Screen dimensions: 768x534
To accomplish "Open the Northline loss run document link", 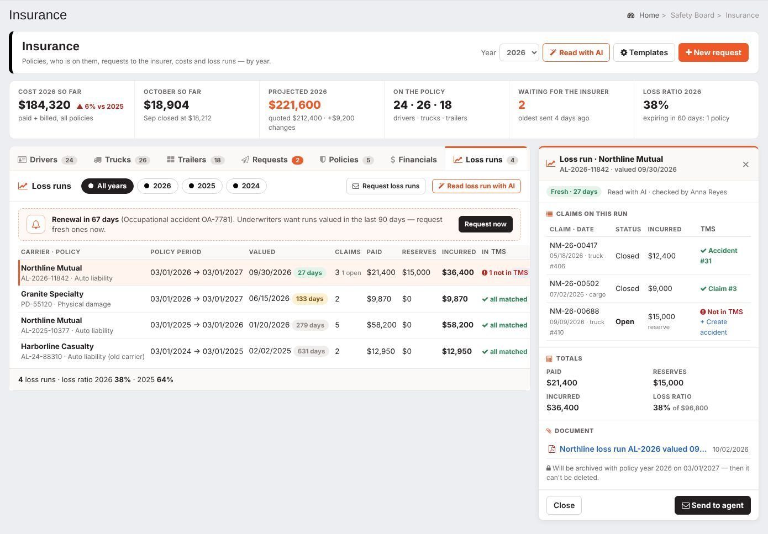I will (633, 450).
